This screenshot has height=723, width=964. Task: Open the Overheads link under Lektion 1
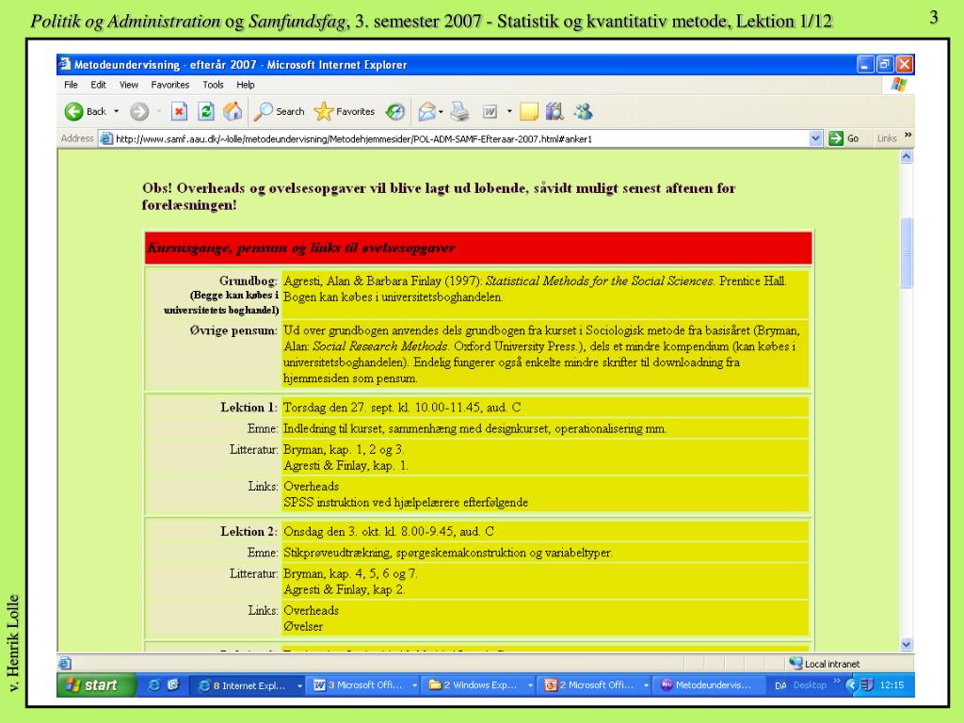tap(311, 487)
